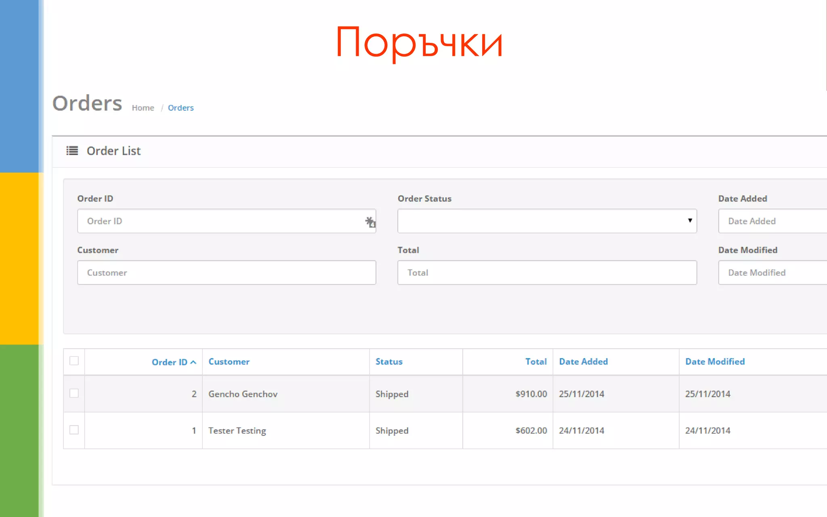Screen dimensions: 827x517
Task: Sort table by Date Modified column
Action: click(x=715, y=361)
